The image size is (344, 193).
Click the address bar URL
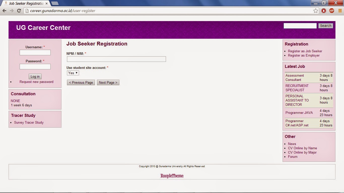[62, 11]
